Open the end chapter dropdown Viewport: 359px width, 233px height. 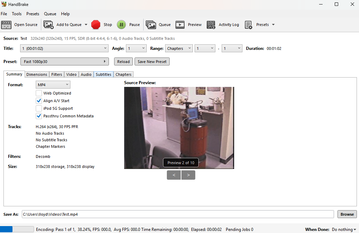pyautogui.click(x=232, y=48)
